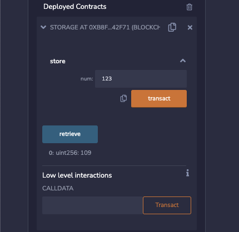Send the low level CALLDATA Transact button
The height and width of the screenshot is (232, 239).
pos(167,205)
